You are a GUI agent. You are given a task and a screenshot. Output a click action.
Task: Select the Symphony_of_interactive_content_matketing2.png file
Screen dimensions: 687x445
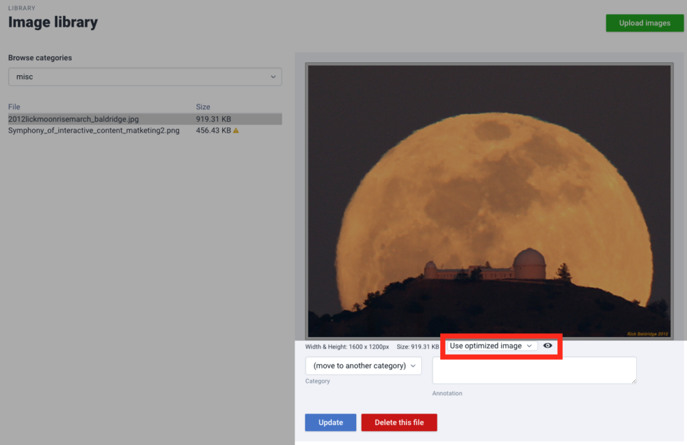point(94,131)
